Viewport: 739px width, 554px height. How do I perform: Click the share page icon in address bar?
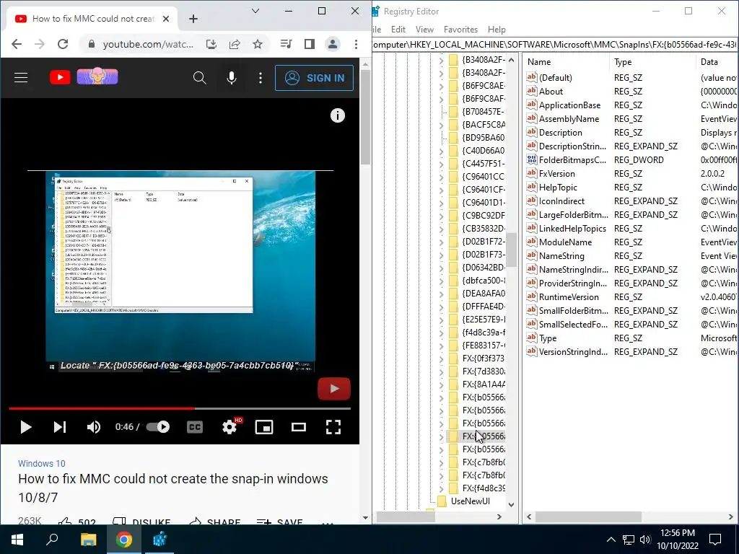click(235, 44)
